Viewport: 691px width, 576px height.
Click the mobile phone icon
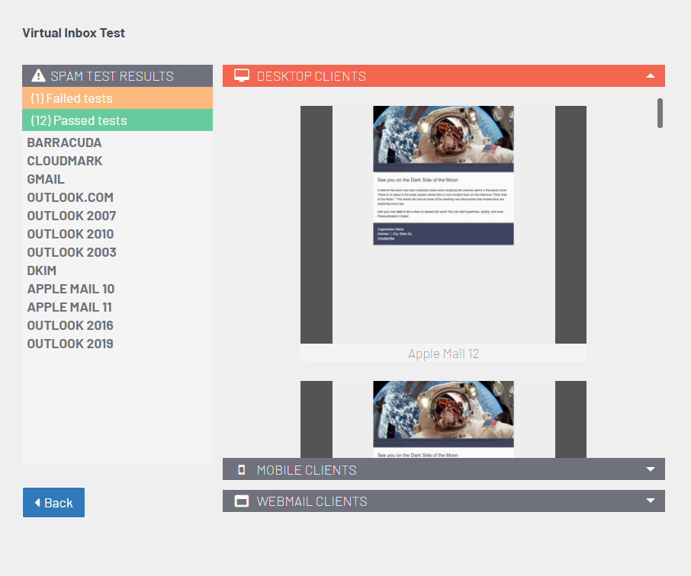[x=242, y=470]
